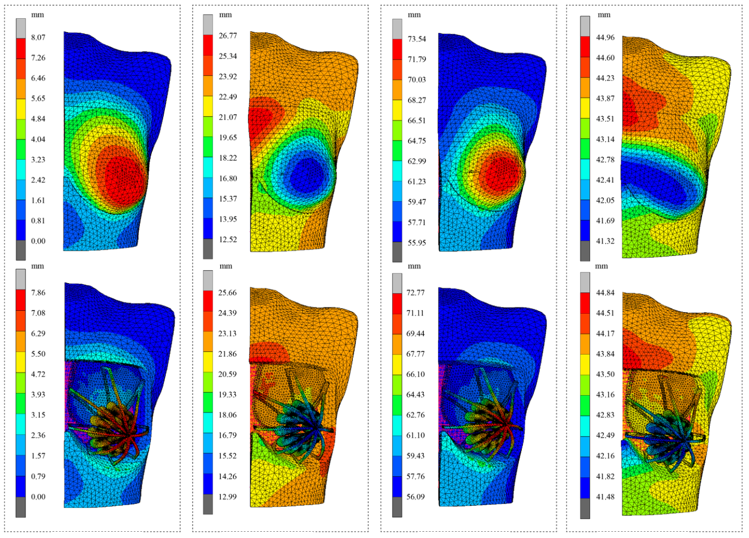Viewport: 749px width, 538px height.
Task: Select the 12.52 minimum value
Action: click(x=228, y=240)
